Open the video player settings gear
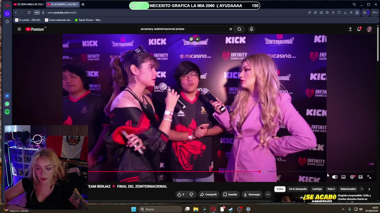The width and height of the screenshot is (380, 213). pyautogui.click(x=352, y=177)
